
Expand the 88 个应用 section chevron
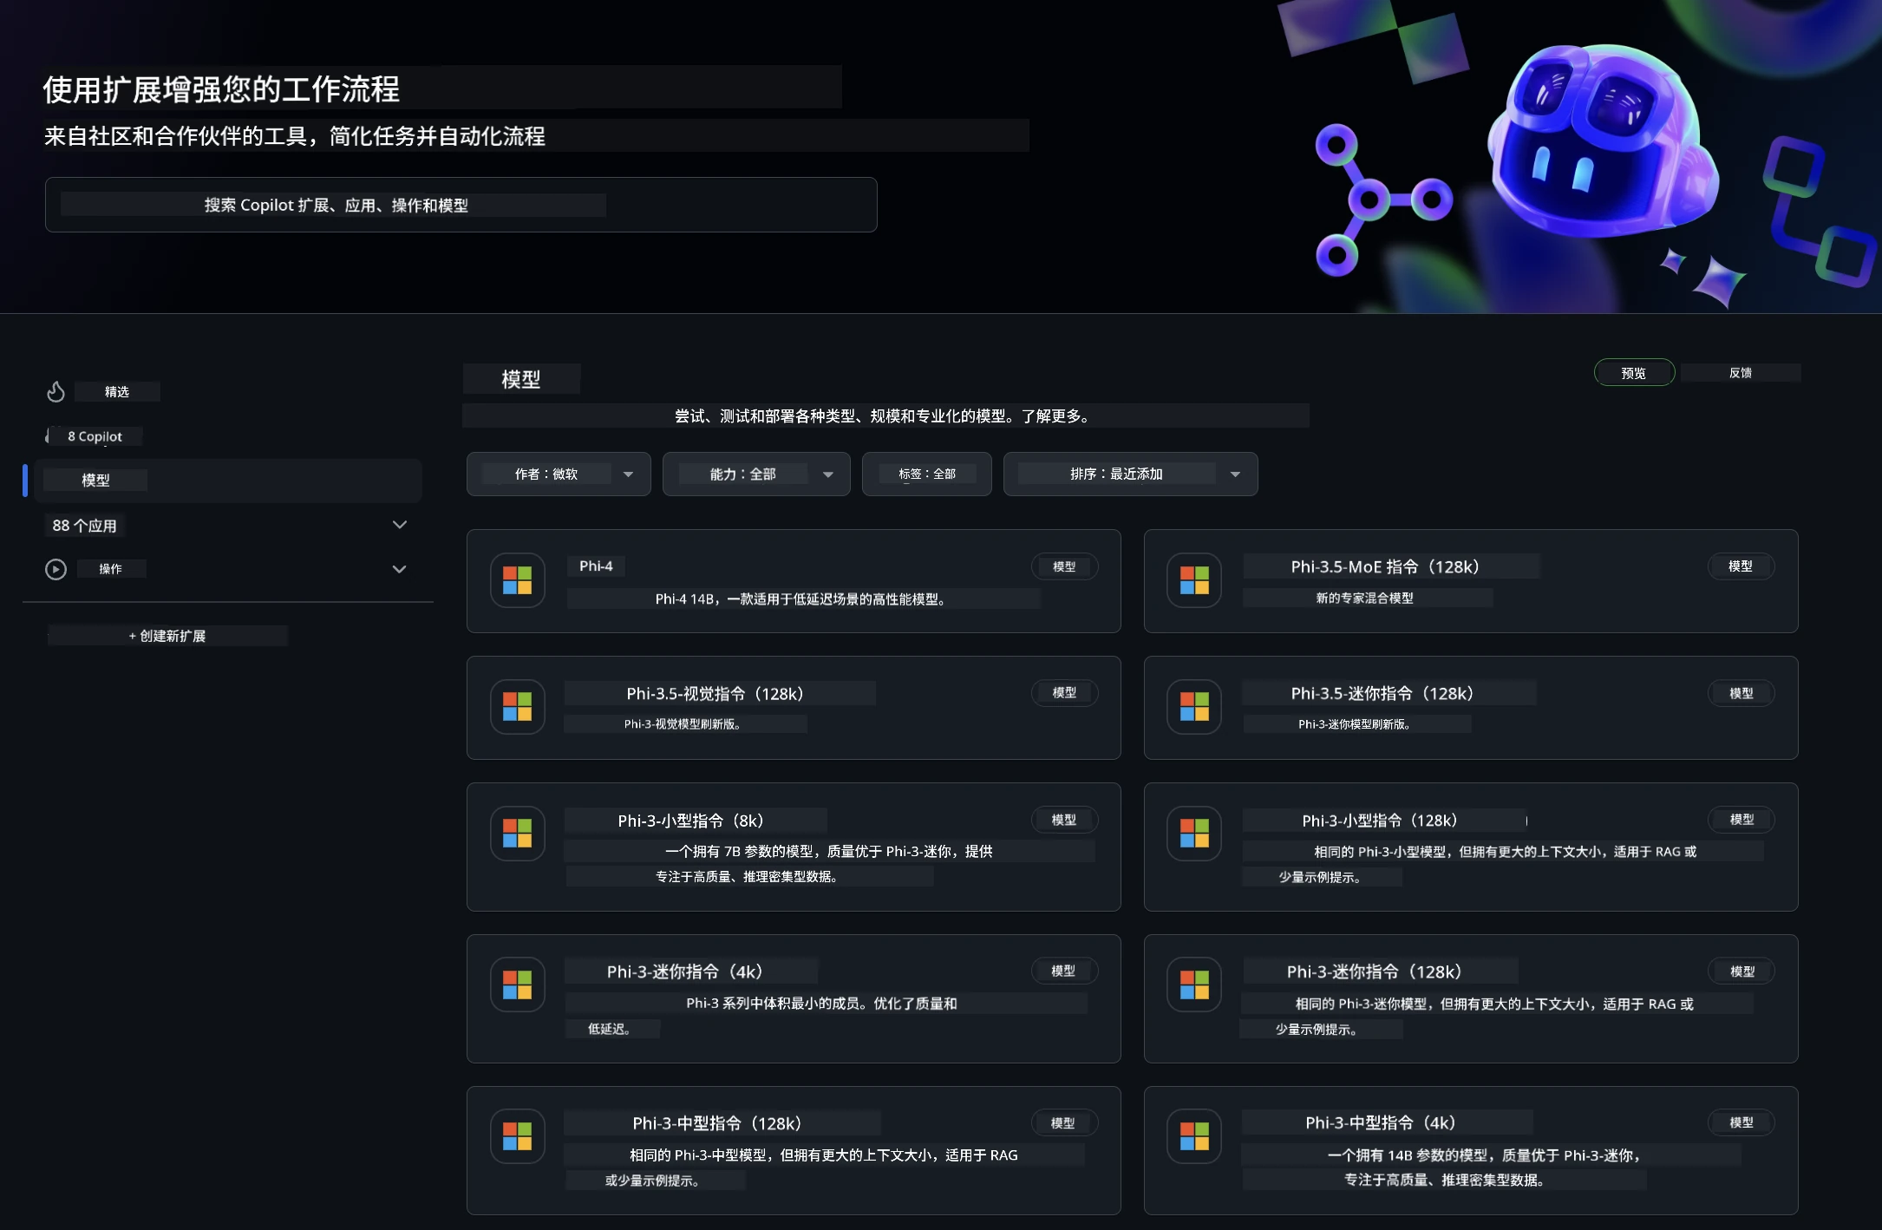click(400, 525)
